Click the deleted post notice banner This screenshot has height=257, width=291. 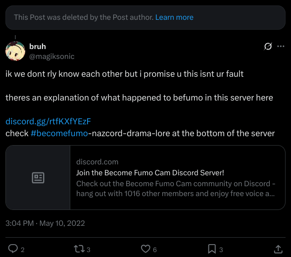pos(145,17)
